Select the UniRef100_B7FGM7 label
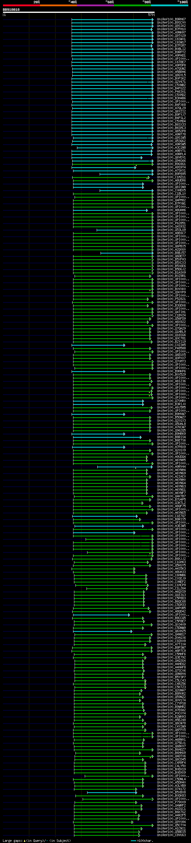Viewport: 191px width, 843px height. coord(171,45)
